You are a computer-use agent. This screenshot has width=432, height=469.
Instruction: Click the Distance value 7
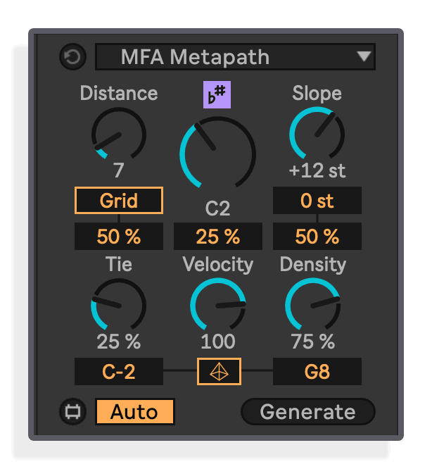[x=119, y=170]
